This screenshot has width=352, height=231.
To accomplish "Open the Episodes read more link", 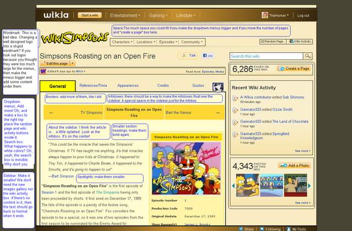I will pyautogui.click(x=208, y=71).
